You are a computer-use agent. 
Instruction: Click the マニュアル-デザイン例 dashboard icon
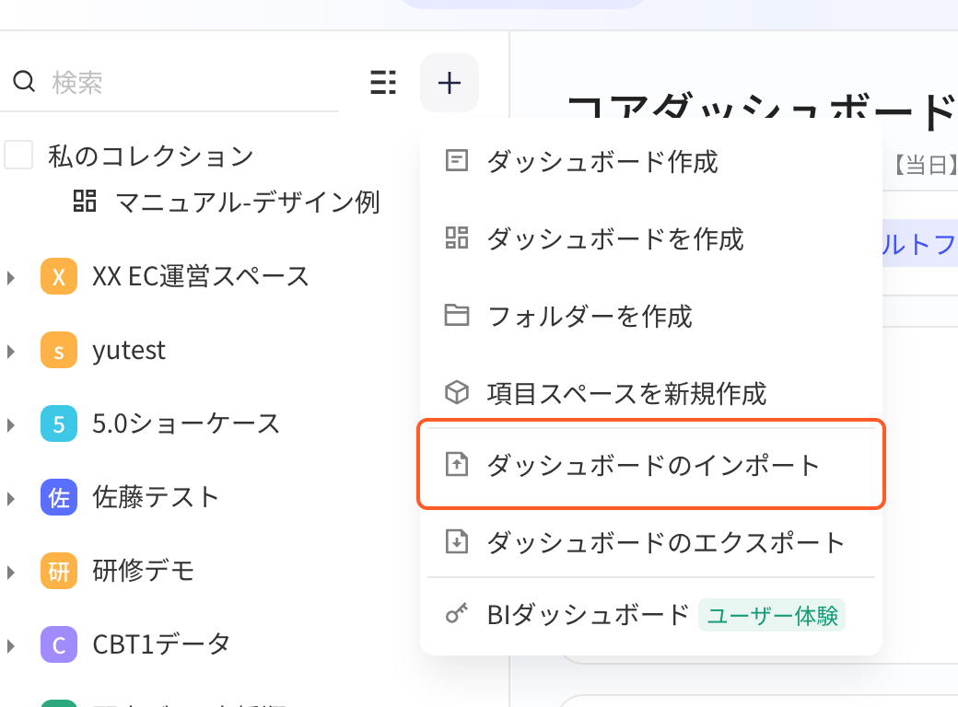click(85, 201)
